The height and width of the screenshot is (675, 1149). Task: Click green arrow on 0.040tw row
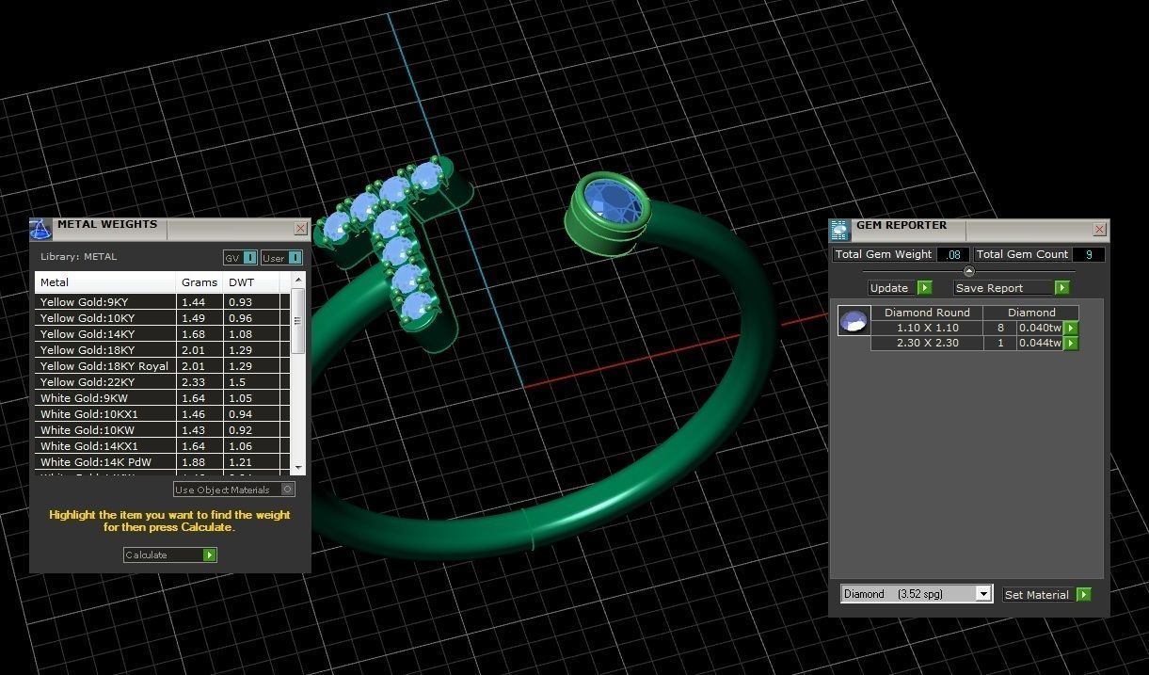[1070, 329]
